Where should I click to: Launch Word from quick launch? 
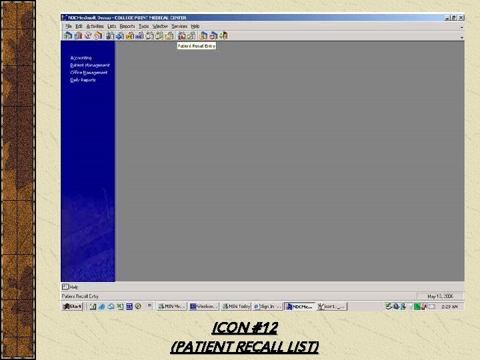pos(129,307)
